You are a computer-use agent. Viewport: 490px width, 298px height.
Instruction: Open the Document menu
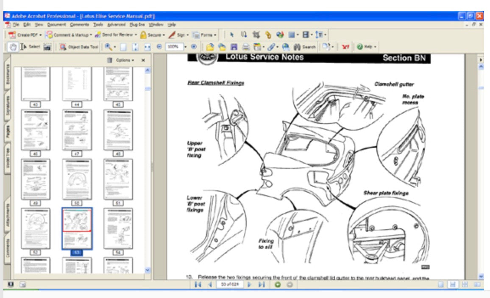(56, 25)
